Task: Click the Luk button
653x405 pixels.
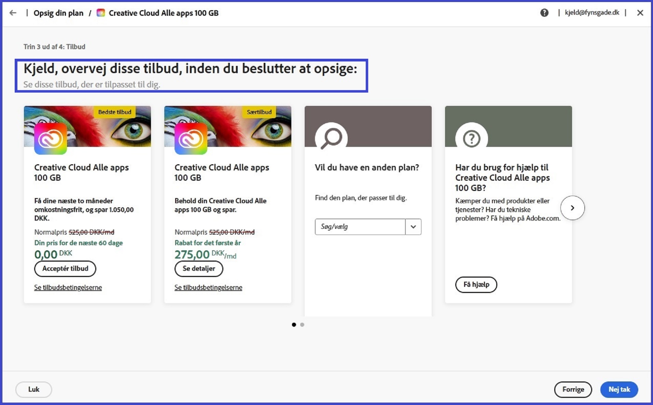Action: (34, 389)
